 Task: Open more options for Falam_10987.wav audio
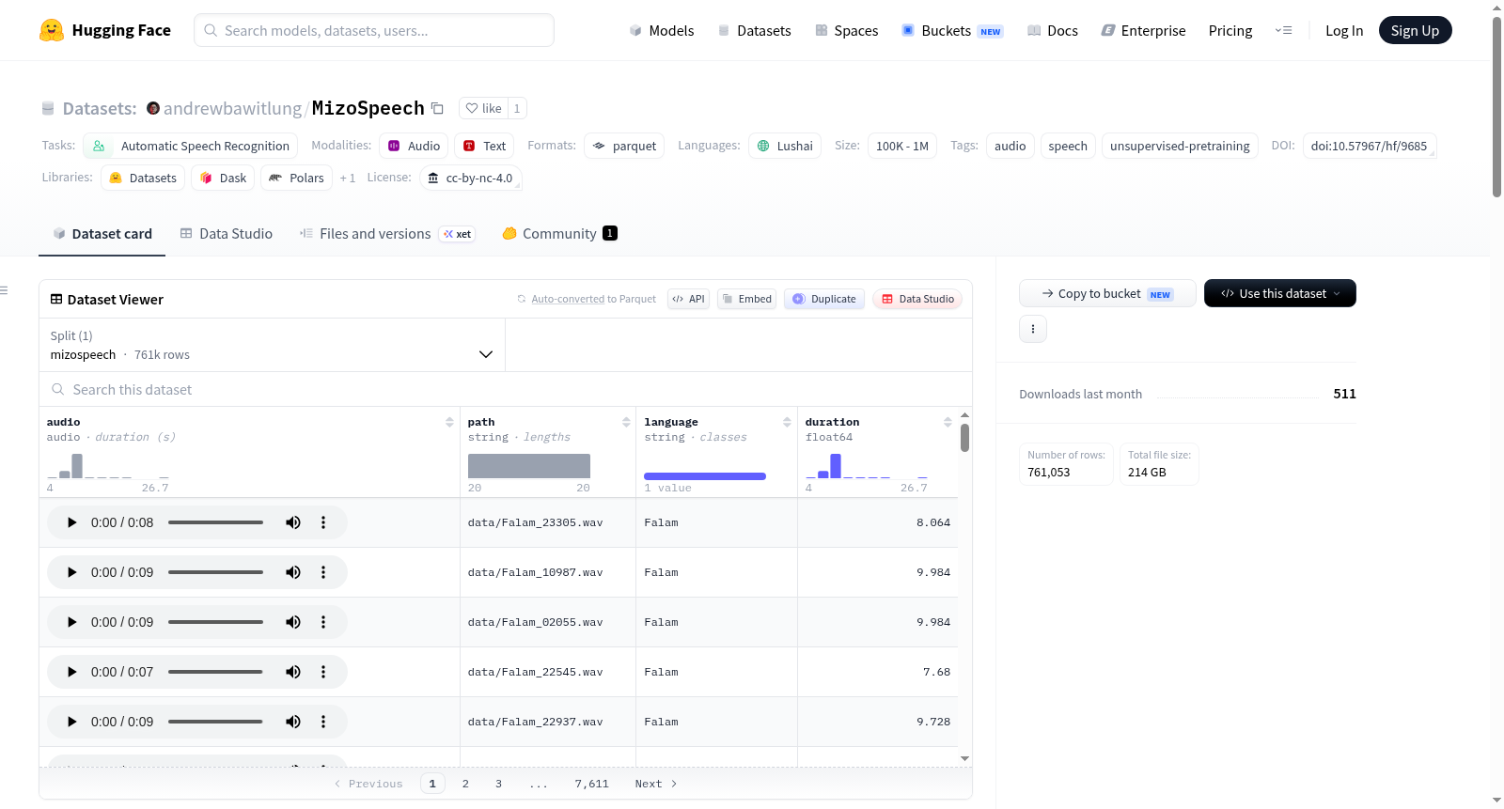click(x=323, y=572)
